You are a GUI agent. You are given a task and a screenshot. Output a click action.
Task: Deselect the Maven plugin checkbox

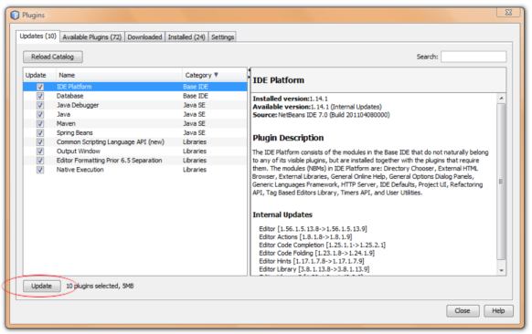coord(40,123)
